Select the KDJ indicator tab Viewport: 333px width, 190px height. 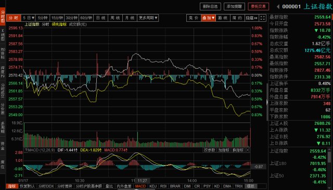pyautogui.click(x=153, y=186)
